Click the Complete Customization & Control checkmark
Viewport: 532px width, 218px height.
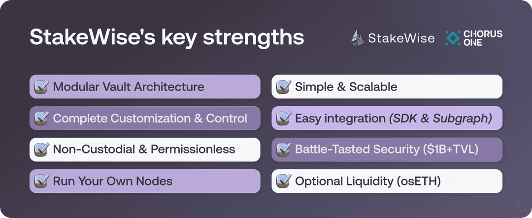(41, 119)
